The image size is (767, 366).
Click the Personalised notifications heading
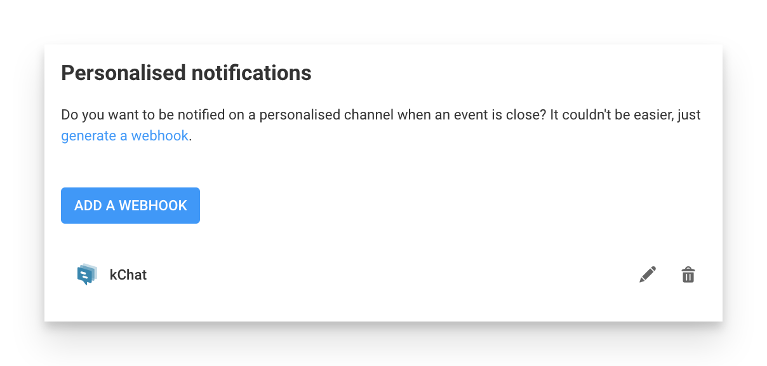(185, 72)
